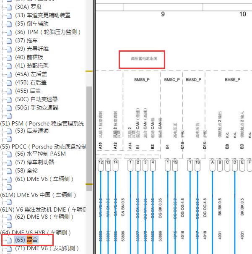
Task: Open the (37) 拖车 entry
Action: 26,40
